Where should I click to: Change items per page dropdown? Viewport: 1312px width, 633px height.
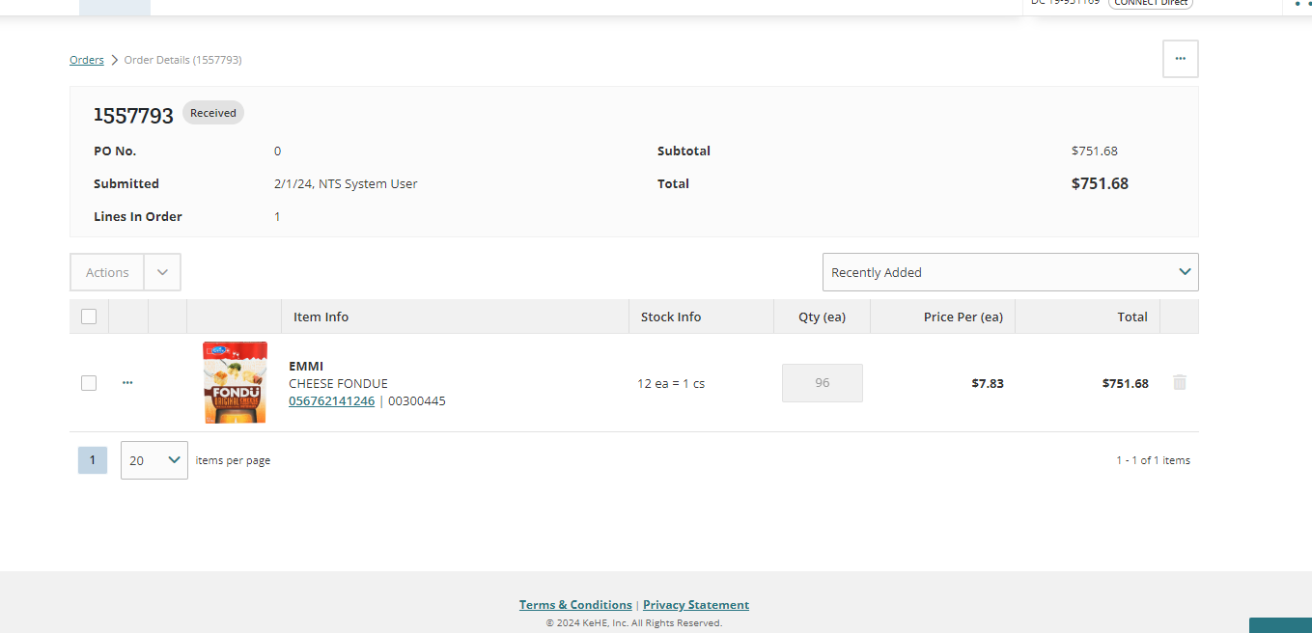[x=154, y=460]
